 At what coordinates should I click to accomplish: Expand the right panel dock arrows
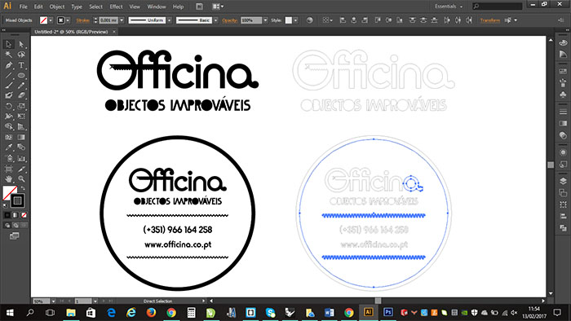(568, 30)
